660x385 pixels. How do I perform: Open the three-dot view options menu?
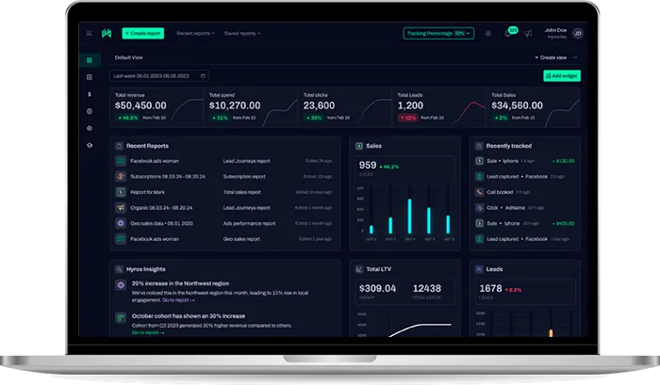pos(575,57)
